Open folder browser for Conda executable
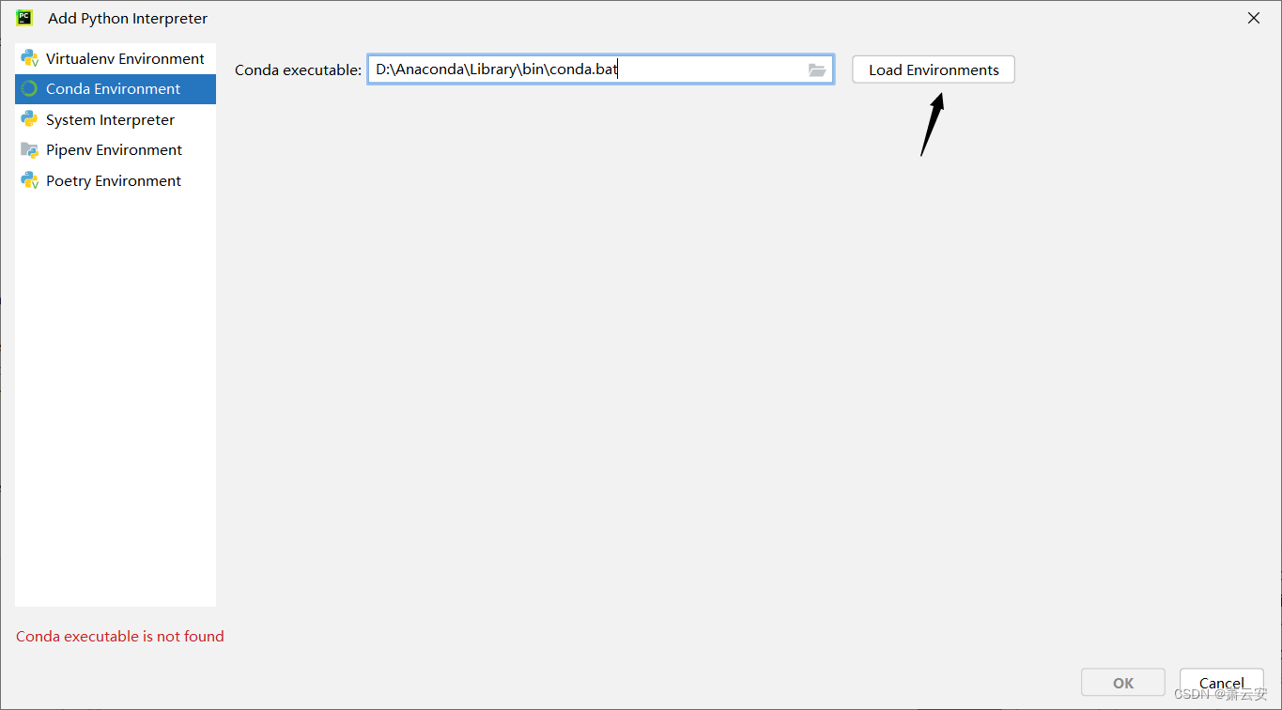1282x710 pixels. click(x=817, y=69)
